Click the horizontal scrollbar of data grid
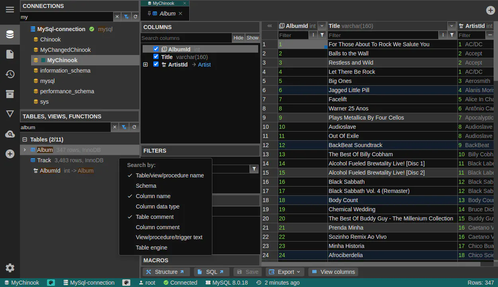 pyautogui.click(x=371, y=264)
